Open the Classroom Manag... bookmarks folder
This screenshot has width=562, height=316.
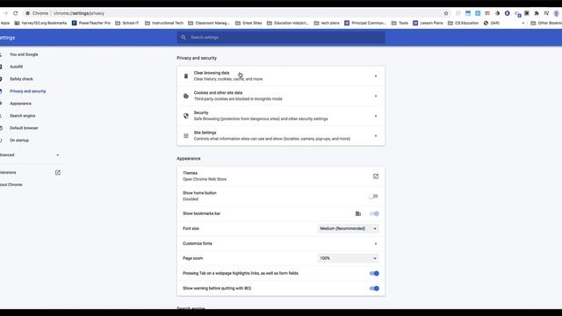209,23
